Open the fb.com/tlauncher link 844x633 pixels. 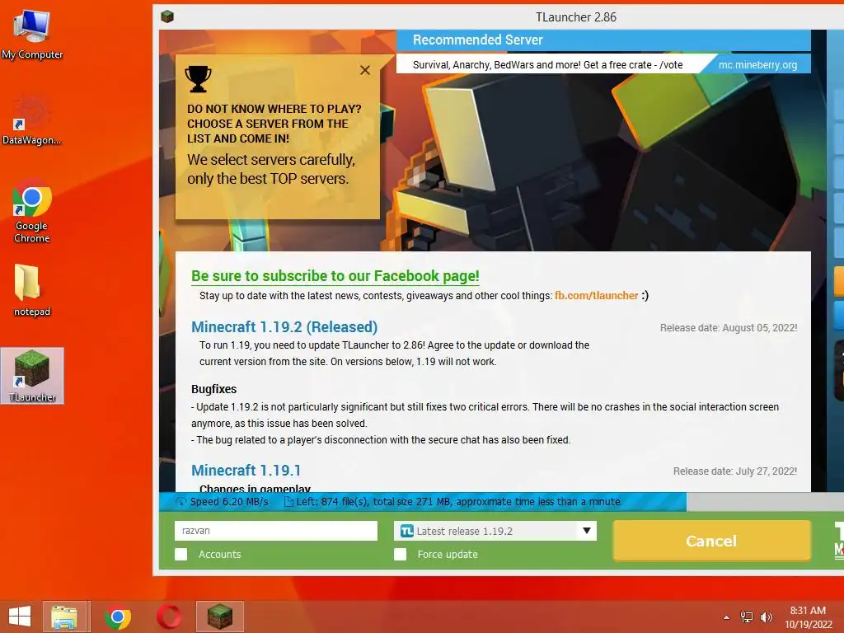tap(597, 296)
